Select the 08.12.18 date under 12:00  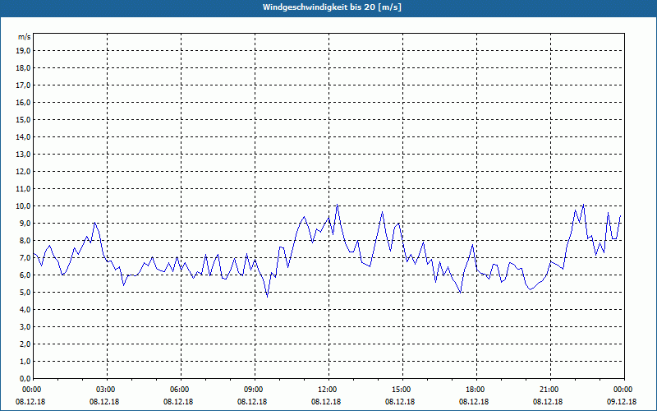[x=326, y=401]
